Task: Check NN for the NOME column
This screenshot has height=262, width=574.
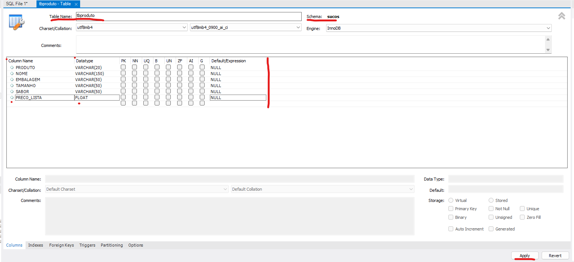Action: (134, 73)
